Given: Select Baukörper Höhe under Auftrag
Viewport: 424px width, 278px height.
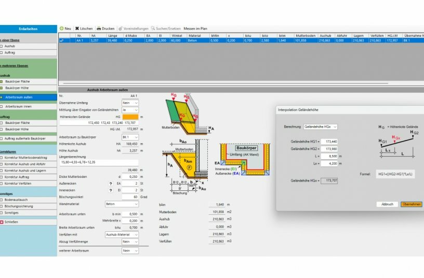Looking at the screenshot, I should pos(29,129).
